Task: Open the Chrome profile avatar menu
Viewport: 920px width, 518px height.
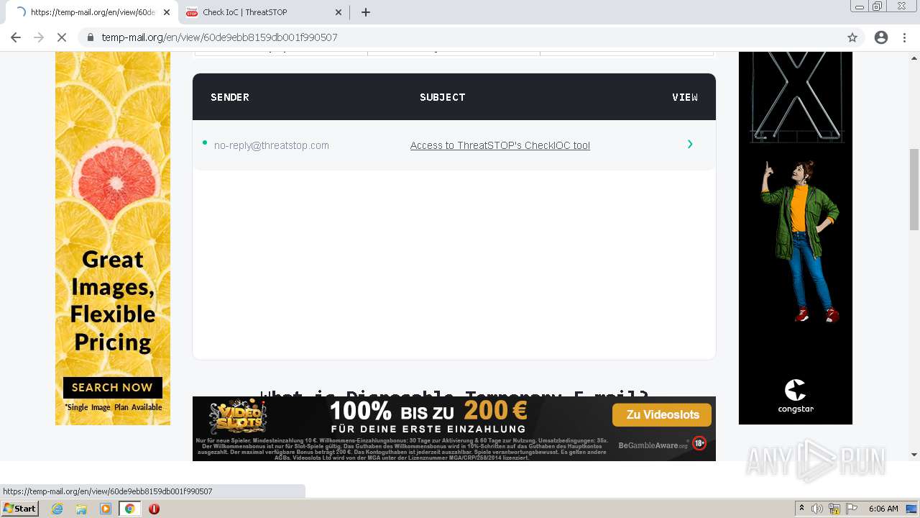Action: pyautogui.click(x=881, y=37)
